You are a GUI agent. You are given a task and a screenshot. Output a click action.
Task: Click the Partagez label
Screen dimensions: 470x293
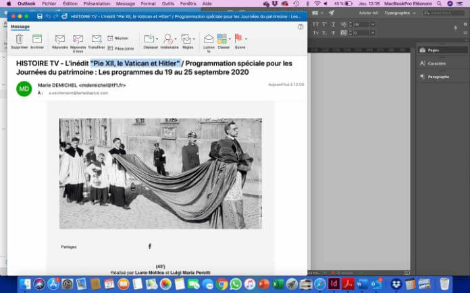[69, 247]
